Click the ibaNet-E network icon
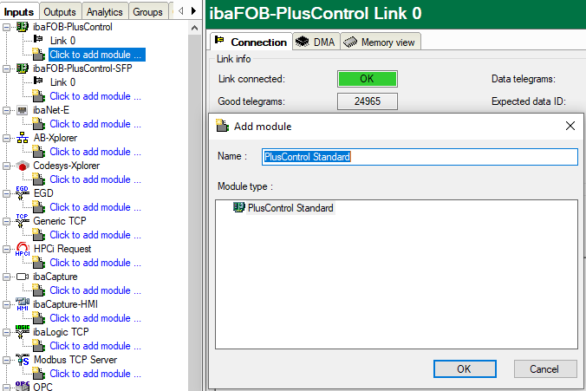This screenshot has height=391, width=586. 22,110
